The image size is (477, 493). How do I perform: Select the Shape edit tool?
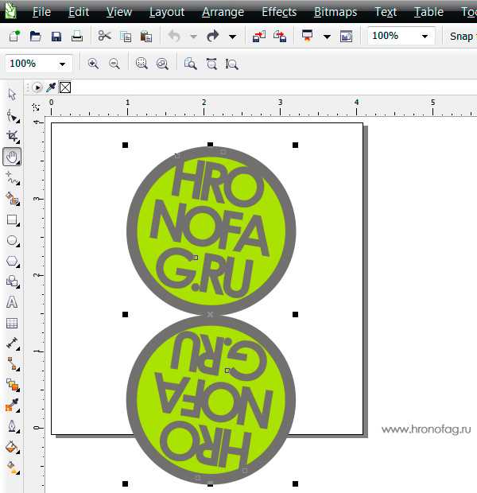click(x=13, y=116)
